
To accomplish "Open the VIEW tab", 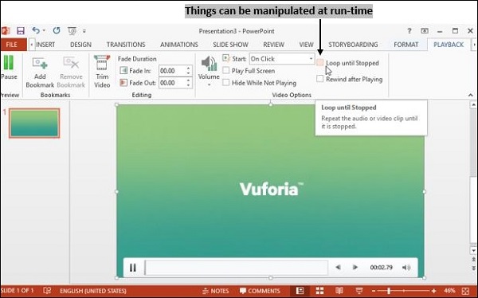I will 306,45.
